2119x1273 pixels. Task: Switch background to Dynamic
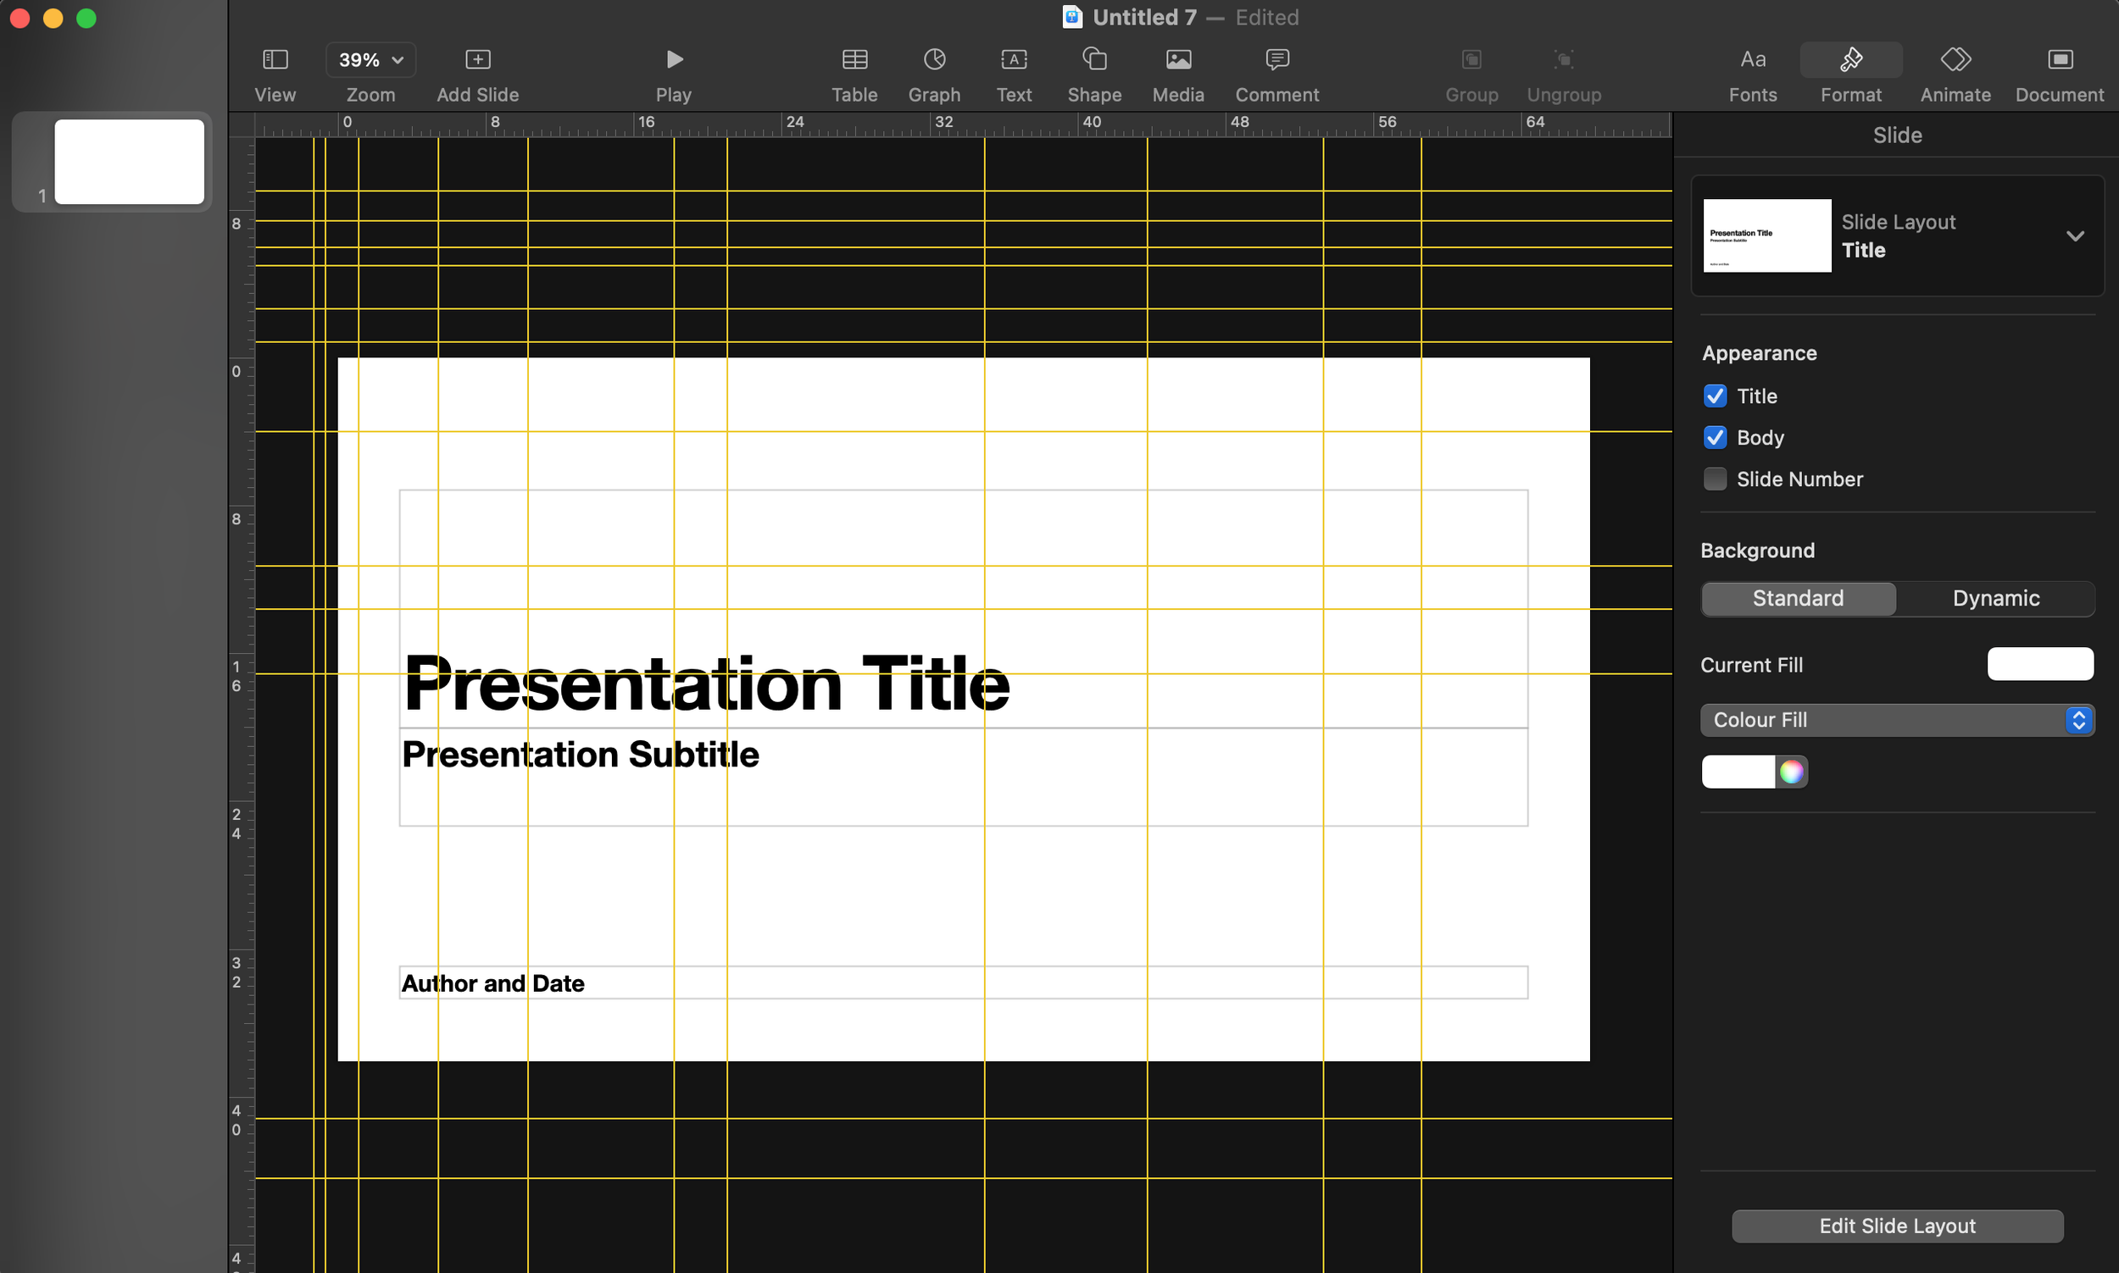pyautogui.click(x=1995, y=598)
